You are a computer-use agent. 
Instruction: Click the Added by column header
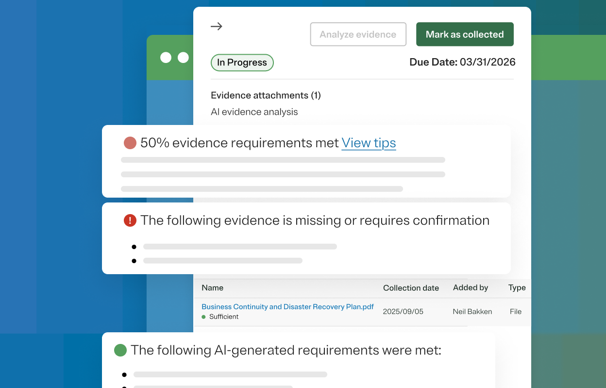470,287
